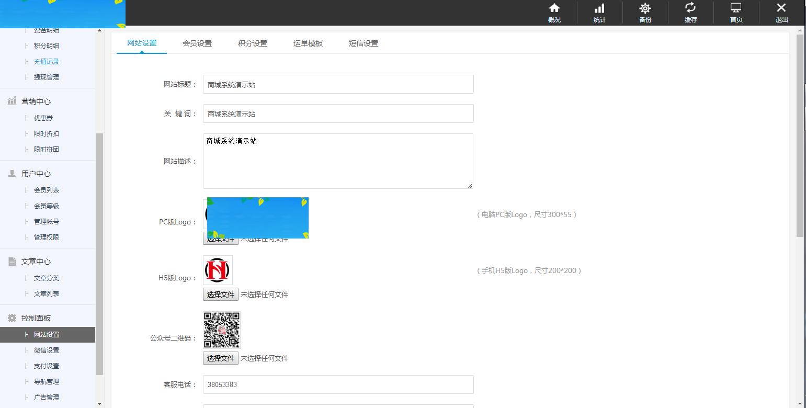The height and width of the screenshot is (408, 806).
Task: Edit the 客服电话 phone number field
Action: 338,384
